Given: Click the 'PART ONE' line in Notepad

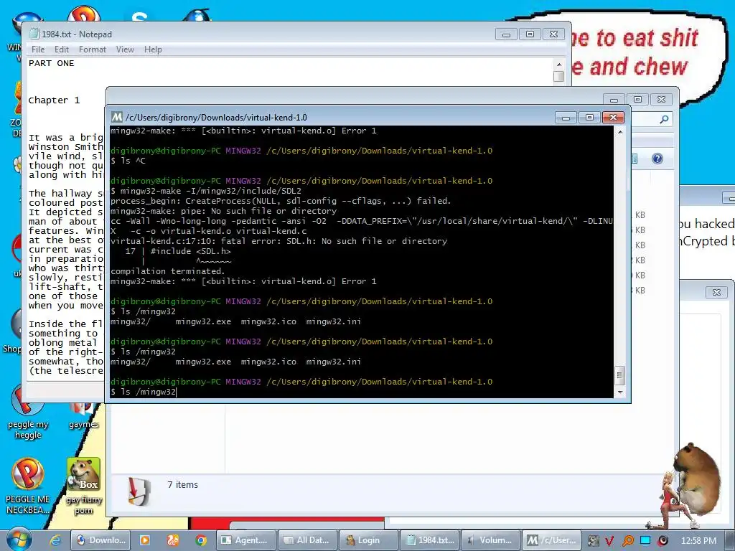Looking at the screenshot, I should pos(51,63).
